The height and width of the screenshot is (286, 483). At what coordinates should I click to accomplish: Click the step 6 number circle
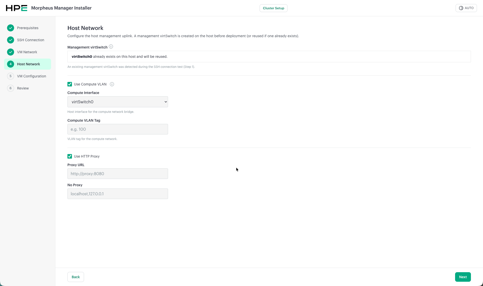point(11,88)
